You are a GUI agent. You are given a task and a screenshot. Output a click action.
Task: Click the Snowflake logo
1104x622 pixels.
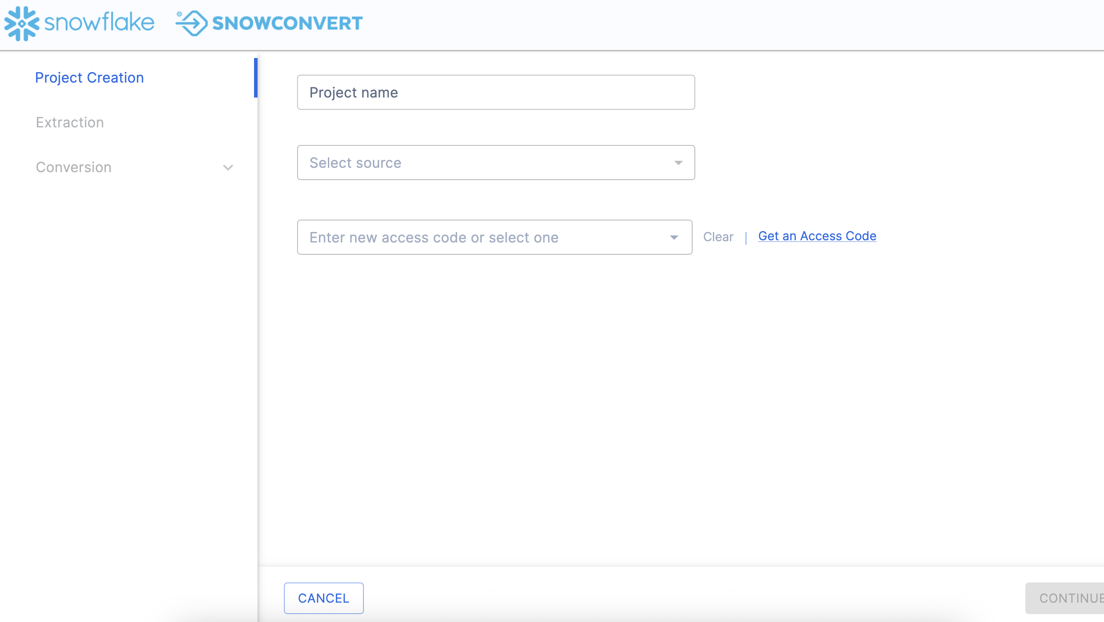click(x=79, y=24)
